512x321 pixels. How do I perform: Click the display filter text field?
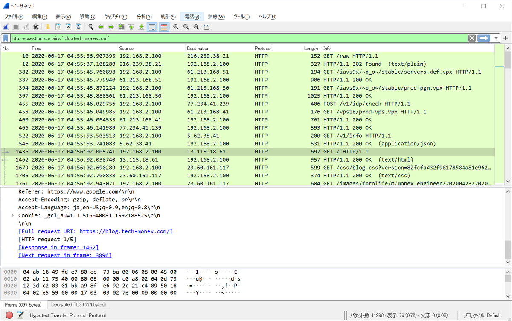pyautogui.click(x=239, y=38)
